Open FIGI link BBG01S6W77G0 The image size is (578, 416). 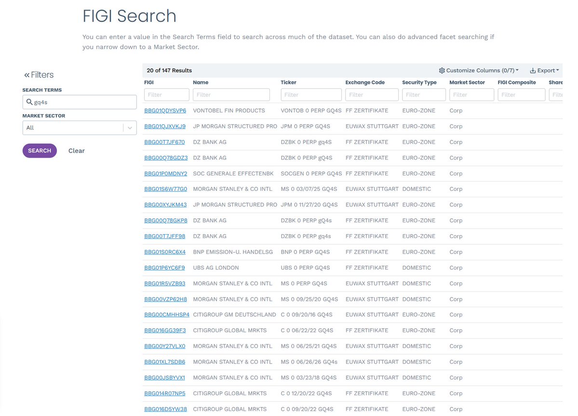pos(165,189)
